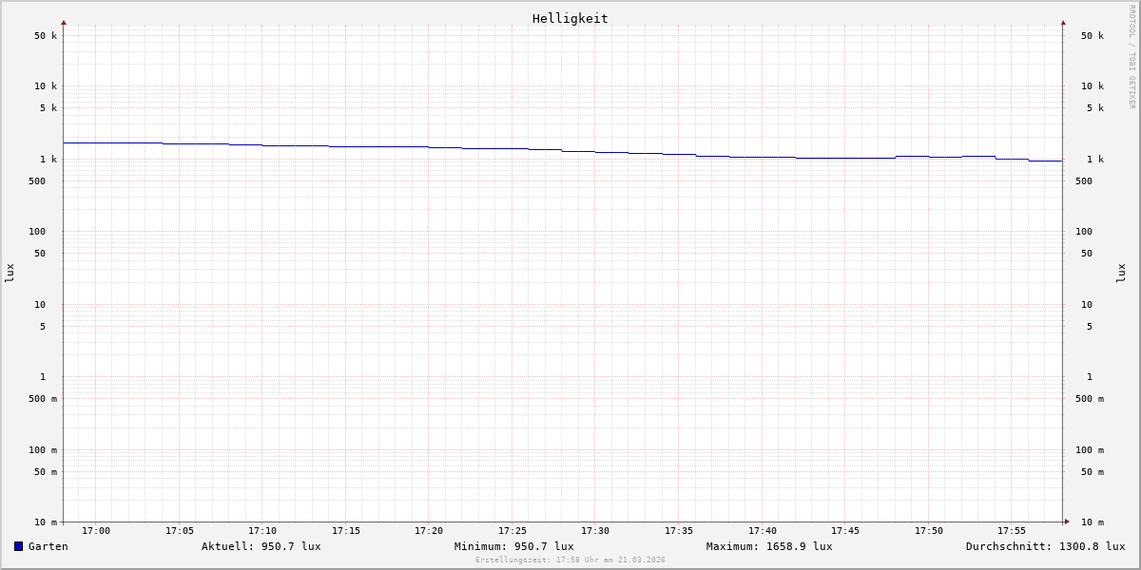This screenshot has width=1141, height=570.
Task: Click the 17:30 time axis label
Action: tap(595, 531)
